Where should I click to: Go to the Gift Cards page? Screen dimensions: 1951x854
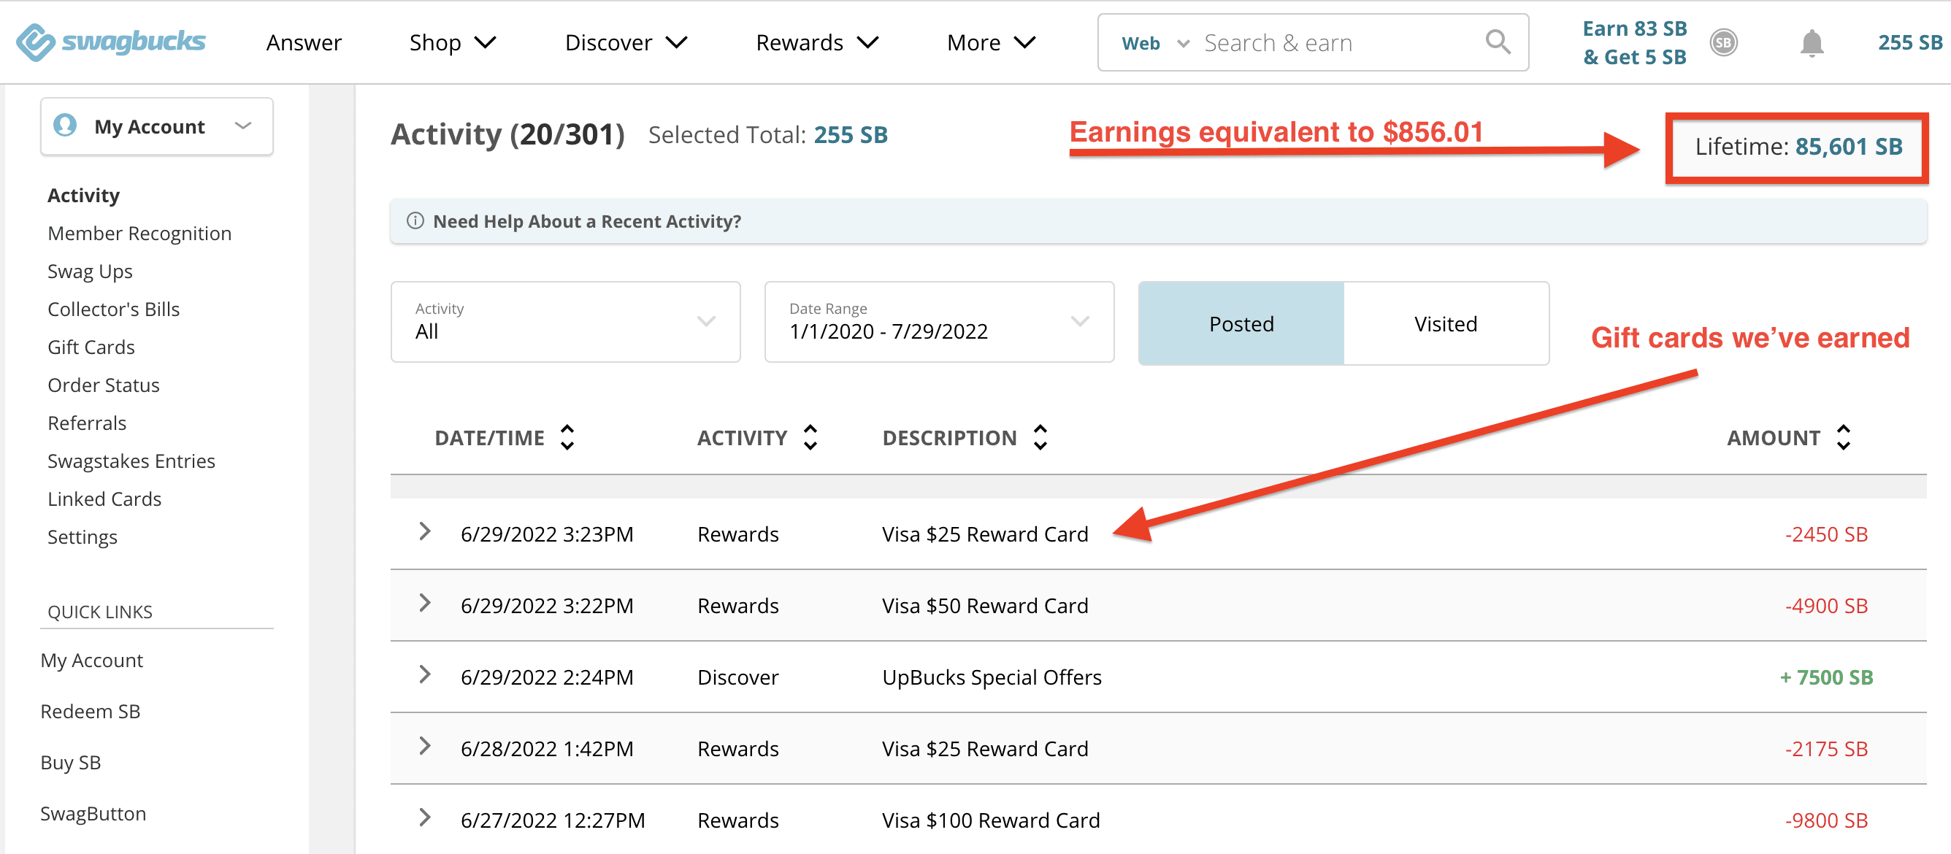point(91,347)
